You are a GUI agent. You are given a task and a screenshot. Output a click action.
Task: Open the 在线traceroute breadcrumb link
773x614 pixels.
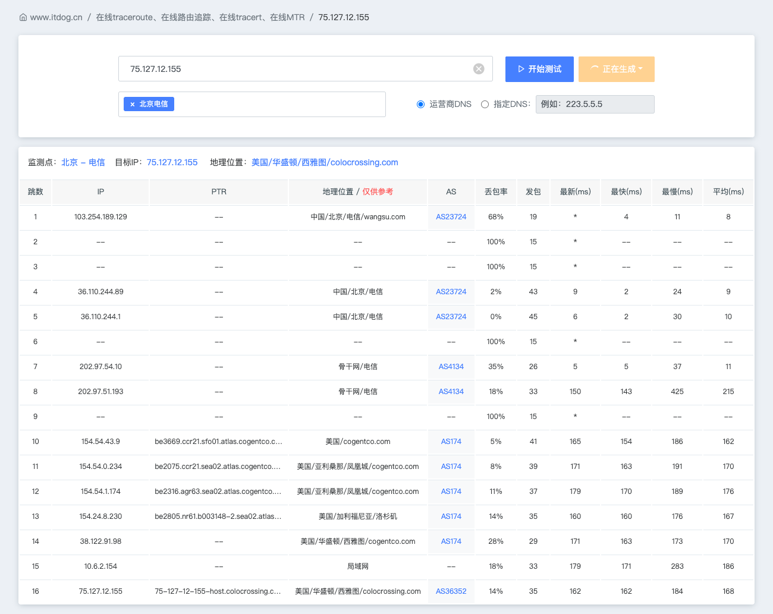tap(200, 17)
